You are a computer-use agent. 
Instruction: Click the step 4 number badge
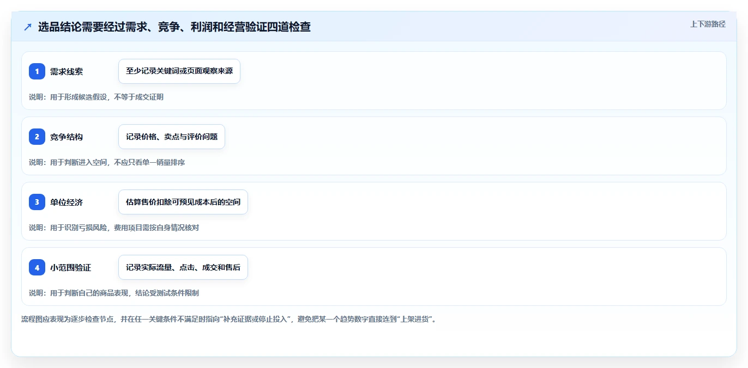(37, 267)
